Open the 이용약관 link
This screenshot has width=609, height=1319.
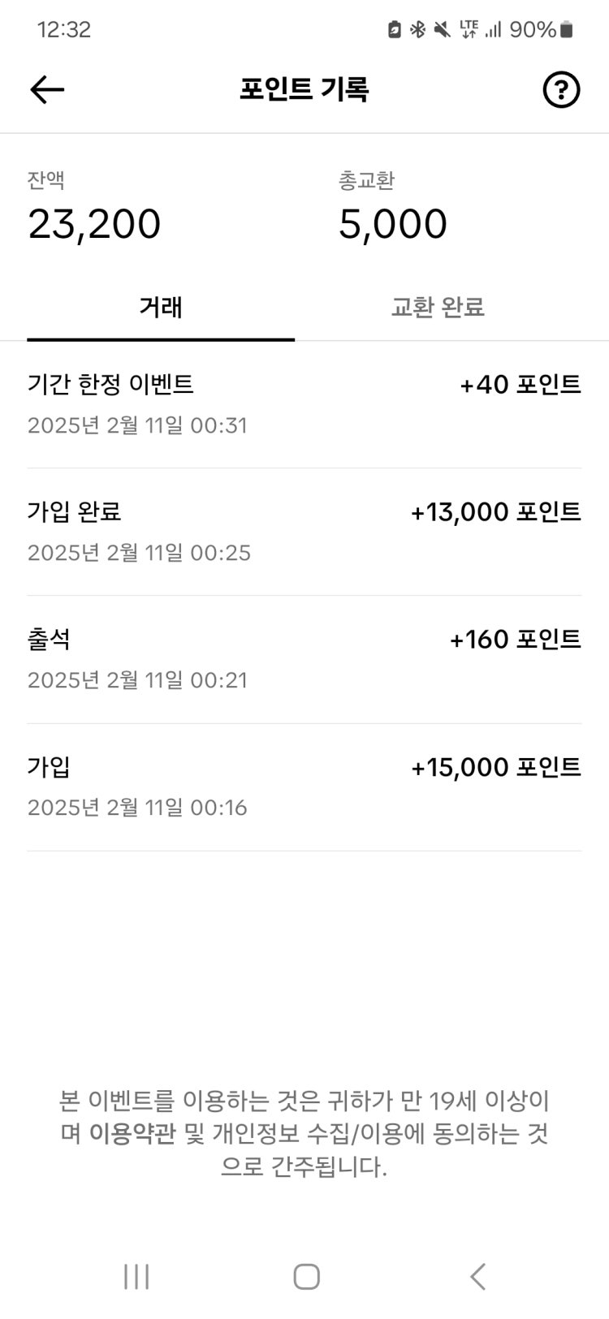tap(132, 1134)
